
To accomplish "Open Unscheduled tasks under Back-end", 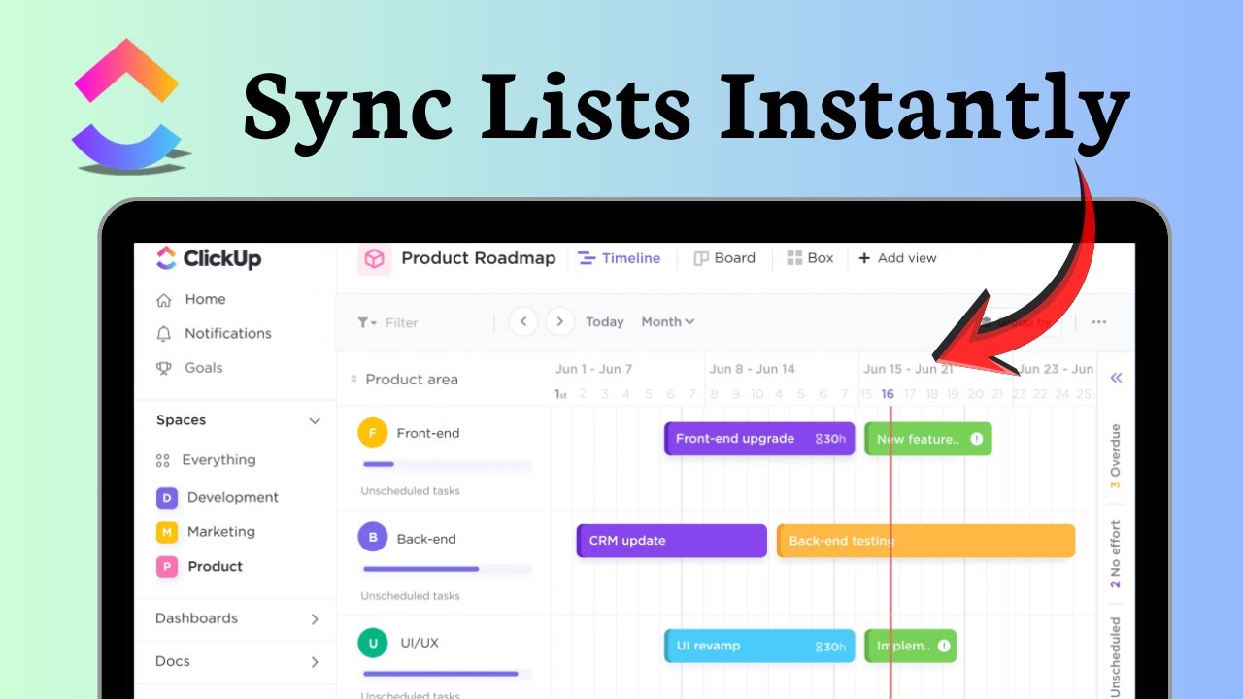I will 410,596.
